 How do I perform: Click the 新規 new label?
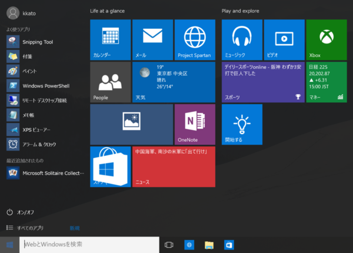pyautogui.click(x=75, y=228)
